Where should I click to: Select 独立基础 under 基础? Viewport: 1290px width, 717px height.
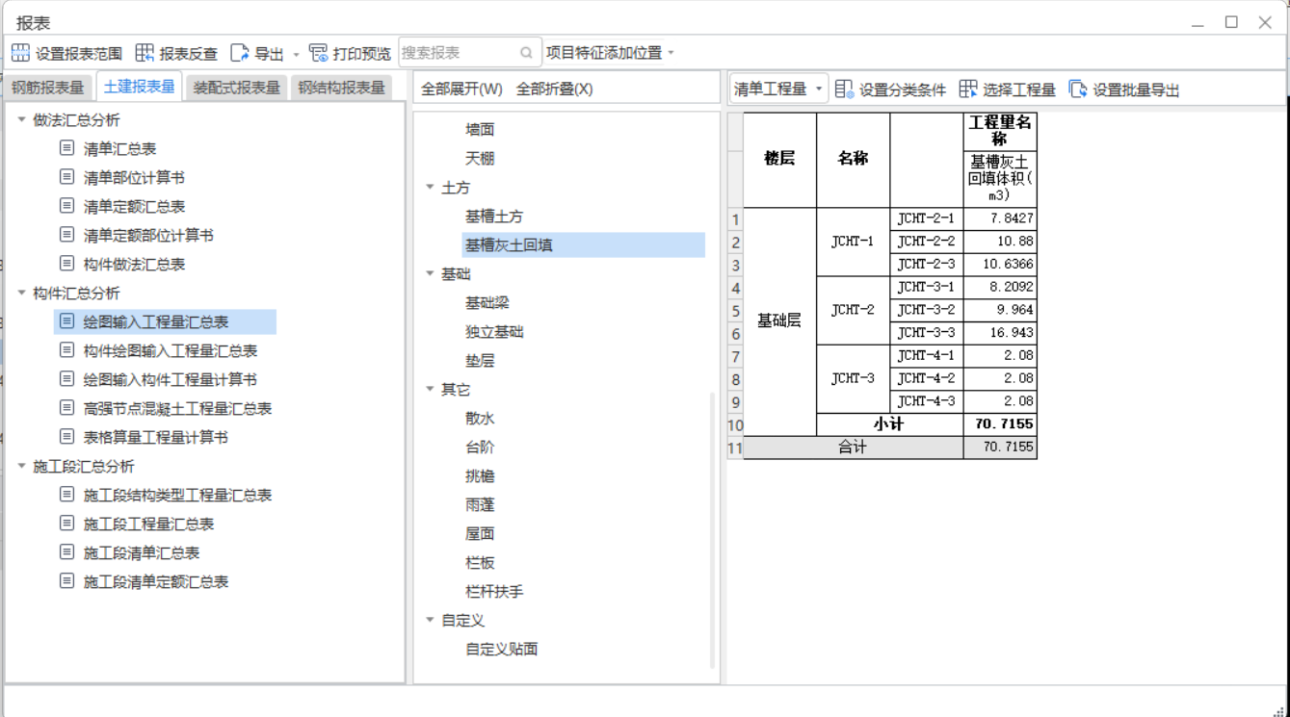494,332
